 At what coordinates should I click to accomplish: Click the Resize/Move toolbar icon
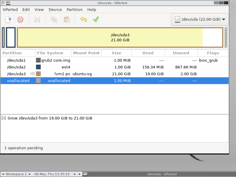point(37,19)
